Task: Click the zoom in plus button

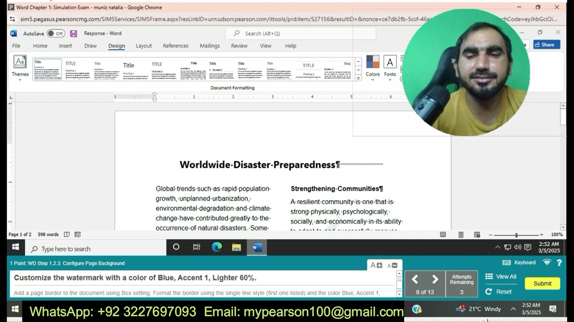Action: (x=541, y=234)
